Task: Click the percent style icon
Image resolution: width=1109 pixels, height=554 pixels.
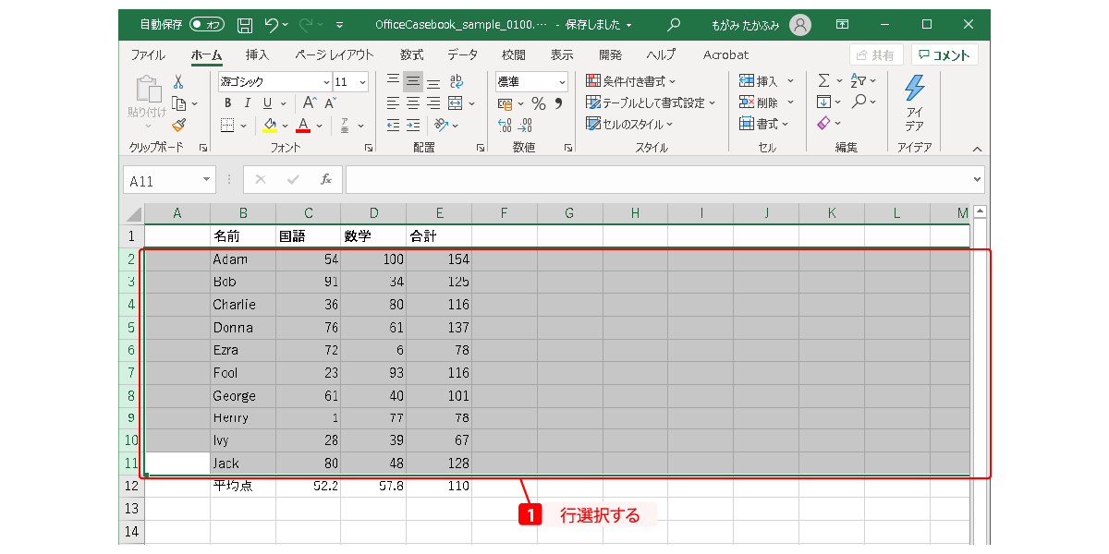Action: pyautogui.click(x=538, y=103)
